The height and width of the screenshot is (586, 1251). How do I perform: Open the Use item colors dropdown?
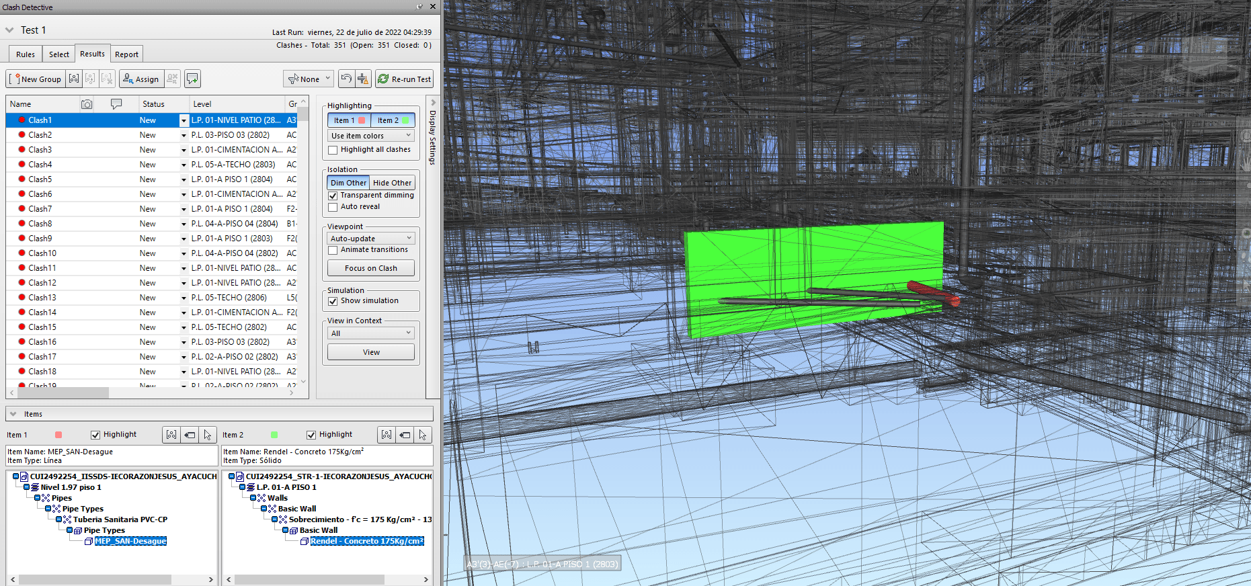pos(371,136)
